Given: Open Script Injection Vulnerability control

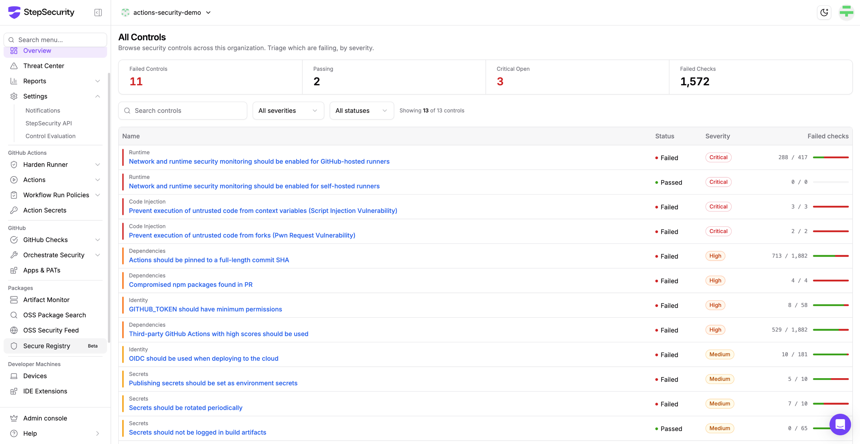Looking at the screenshot, I should click(x=263, y=211).
